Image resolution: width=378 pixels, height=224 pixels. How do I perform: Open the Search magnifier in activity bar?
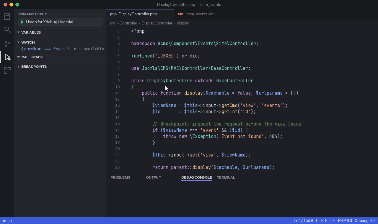pyautogui.click(x=7, y=30)
